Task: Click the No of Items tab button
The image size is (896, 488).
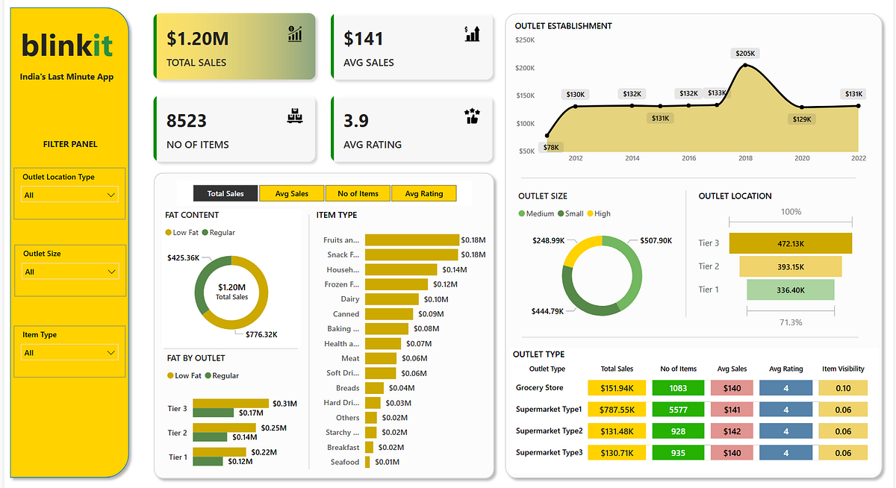Action: tap(358, 193)
